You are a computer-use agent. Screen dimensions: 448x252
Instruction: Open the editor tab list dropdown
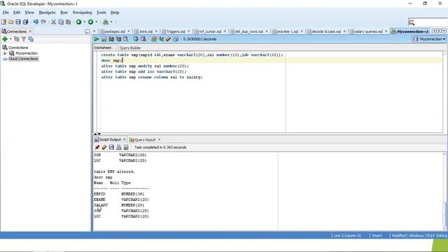tap(444, 31)
